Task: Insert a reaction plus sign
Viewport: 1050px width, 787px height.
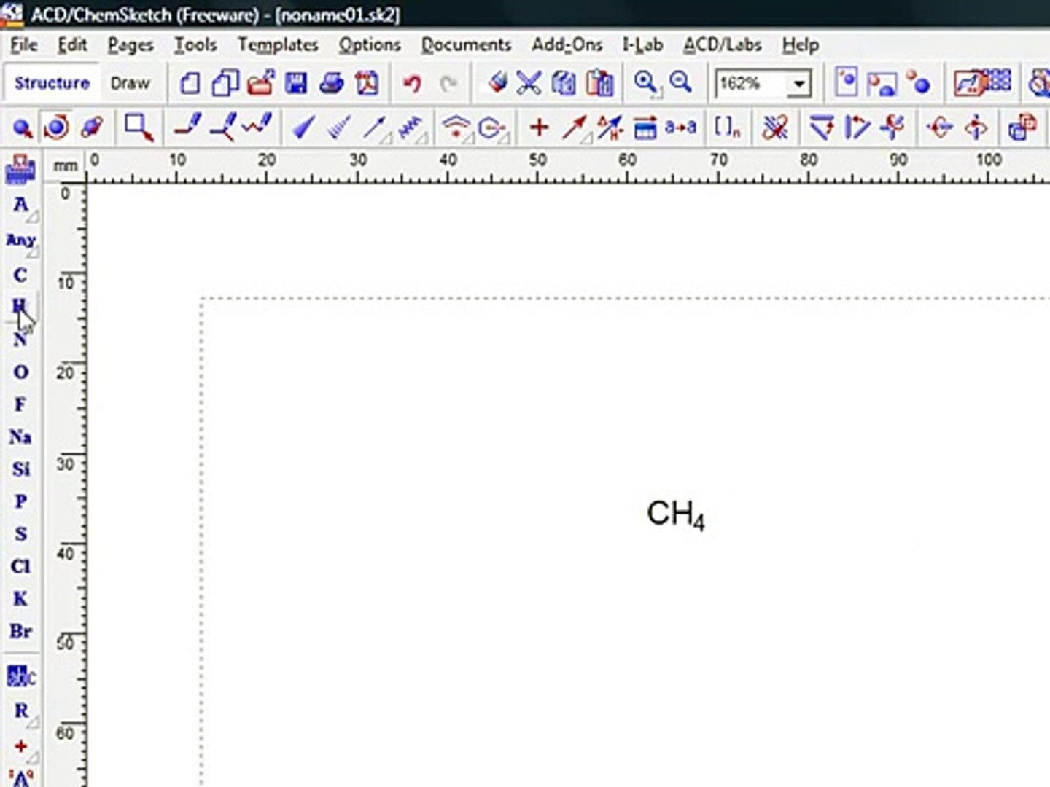Action: pyautogui.click(x=539, y=128)
